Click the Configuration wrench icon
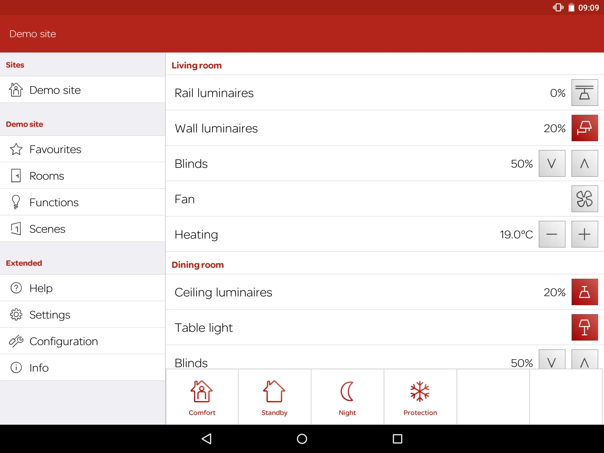This screenshot has width=604, height=453. click(16, 341)
